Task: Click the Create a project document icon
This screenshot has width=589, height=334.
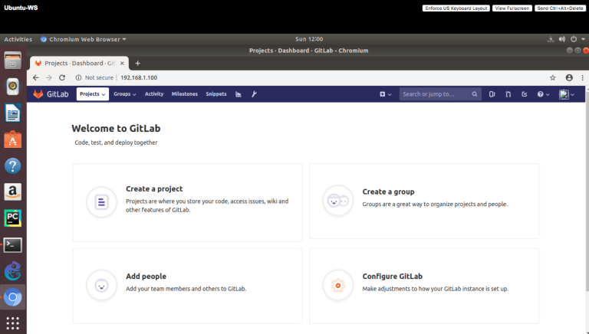Action: pyautogui.click(x=101, y=202)
